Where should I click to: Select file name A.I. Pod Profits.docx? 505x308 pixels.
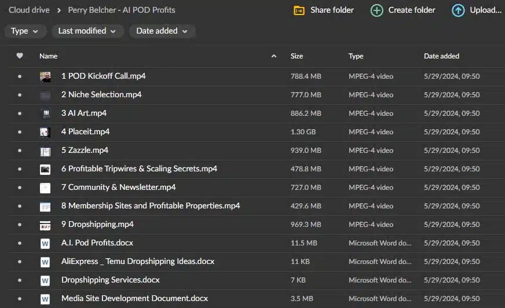97,243
